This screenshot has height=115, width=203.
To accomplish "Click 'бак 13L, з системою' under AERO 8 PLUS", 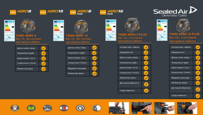I will click(130, 38).
